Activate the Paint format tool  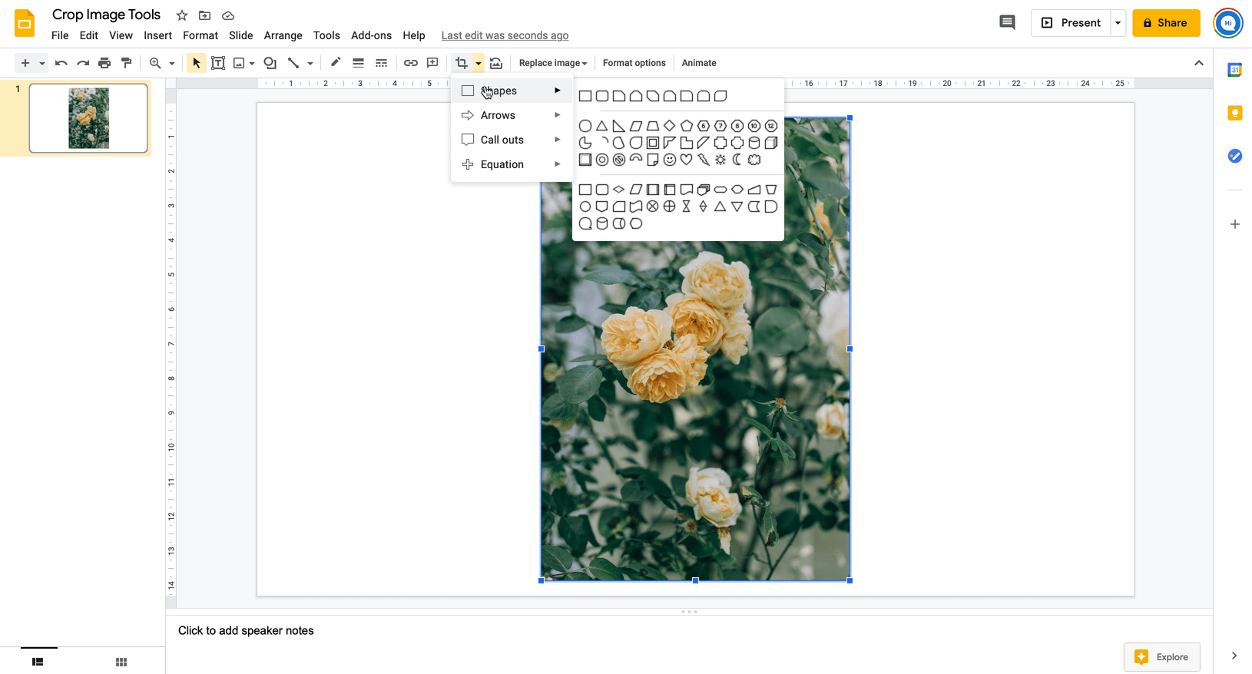tap(126, 63)
